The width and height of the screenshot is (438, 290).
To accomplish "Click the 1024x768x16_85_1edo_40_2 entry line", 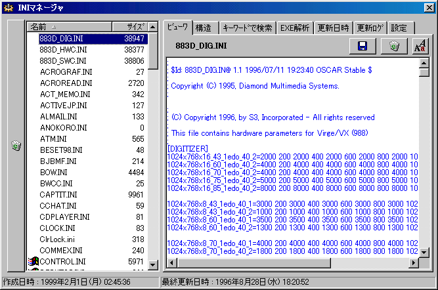I will pyautogui.click(x=292, y=188).
